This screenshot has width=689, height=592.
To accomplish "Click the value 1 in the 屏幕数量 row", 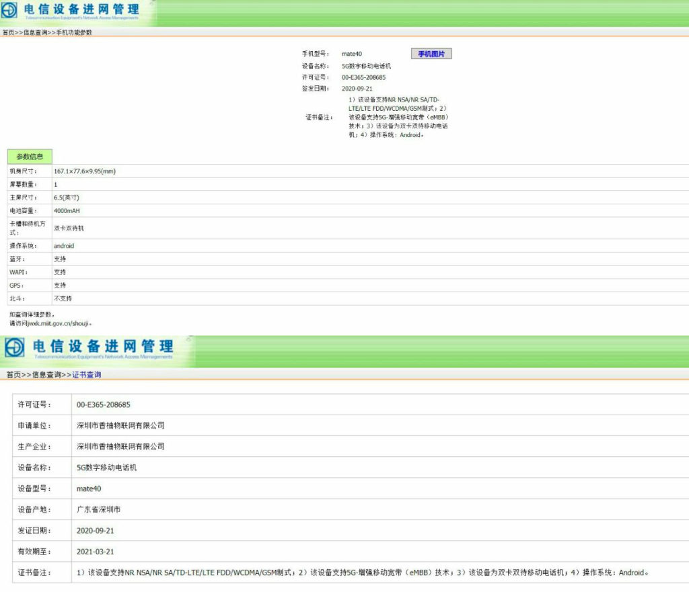I will (55, 184).
